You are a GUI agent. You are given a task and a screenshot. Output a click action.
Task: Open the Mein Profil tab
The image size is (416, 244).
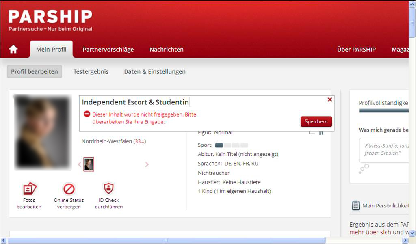pyautogui.click(x=52, y=50)
